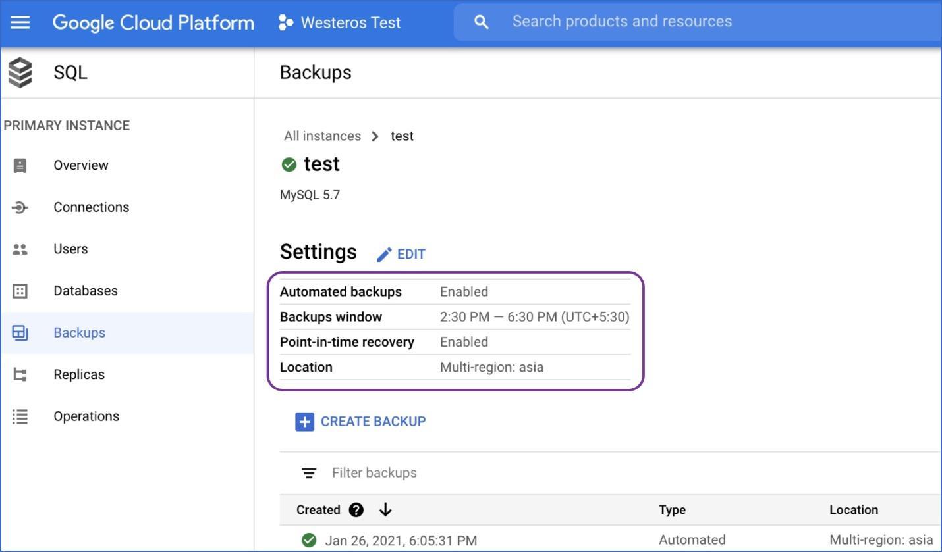Click the CREATE BACKUP button
The width and height of the screenshot is (942, 552).
tap(360, 422)
